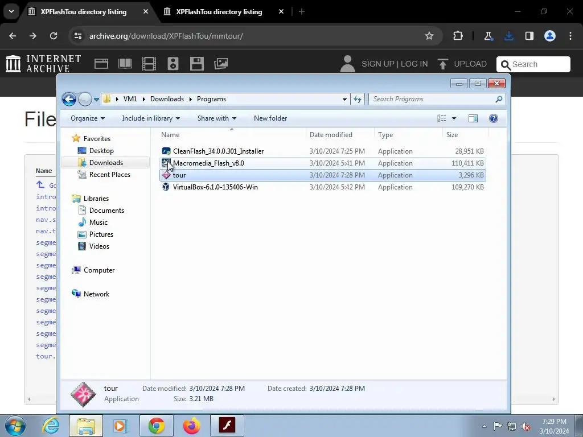Switch to the first XPFlashTou directory listing tab
Image resolution: width=583 pixels, height=437 pixels.
[x=84, y=11]
